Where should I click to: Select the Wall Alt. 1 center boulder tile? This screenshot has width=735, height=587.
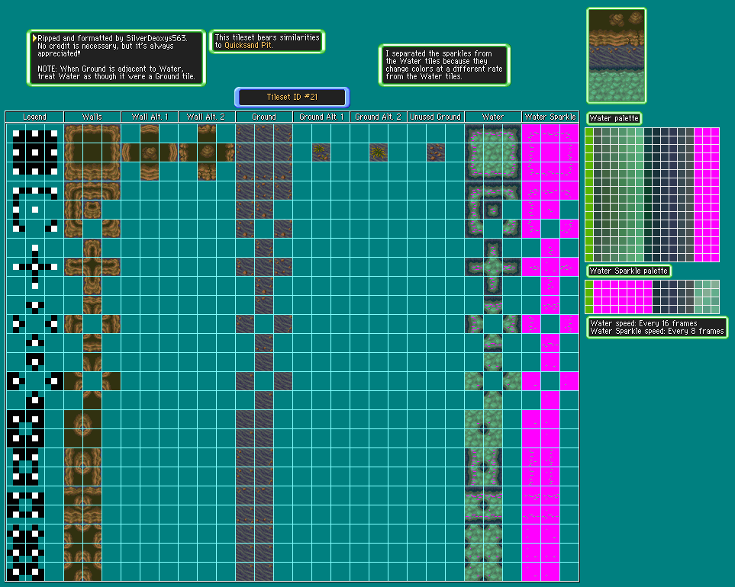[150, 152]
